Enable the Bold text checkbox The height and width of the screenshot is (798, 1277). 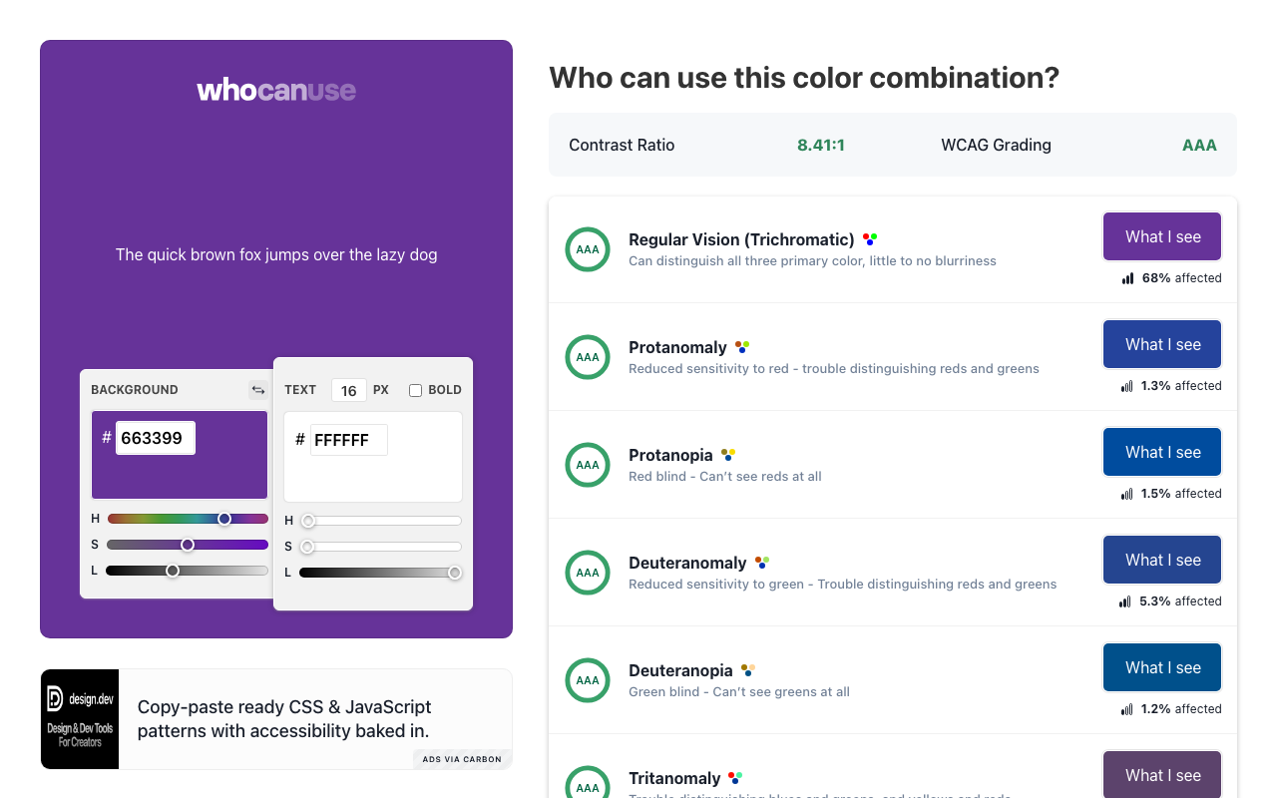(416, 390)
